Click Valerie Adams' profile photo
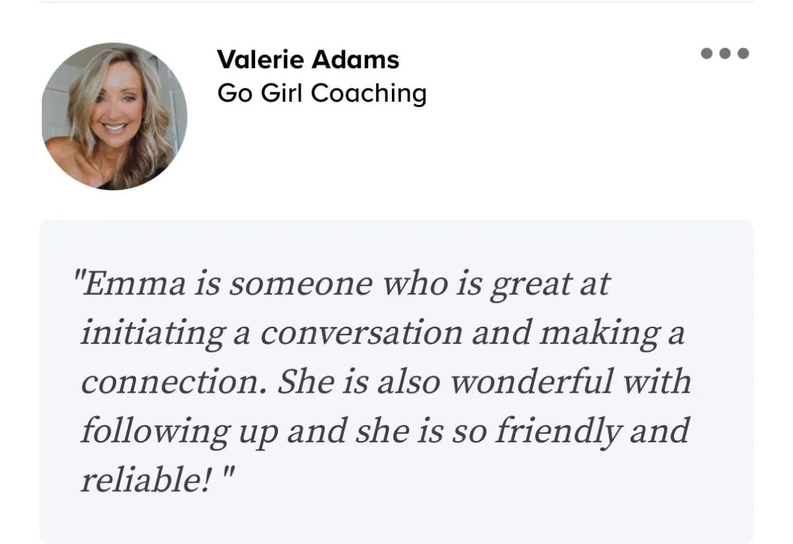 pos(114,117)
